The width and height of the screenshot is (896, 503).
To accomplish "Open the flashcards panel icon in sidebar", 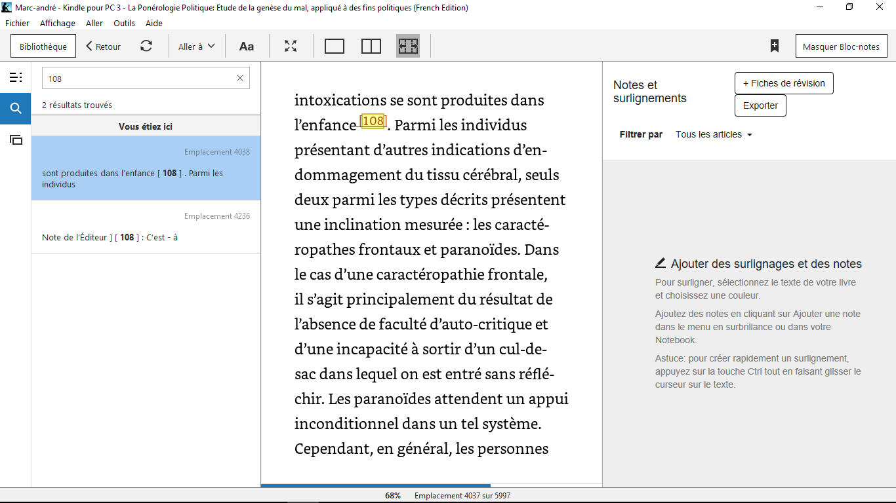I will pos(15,140).
